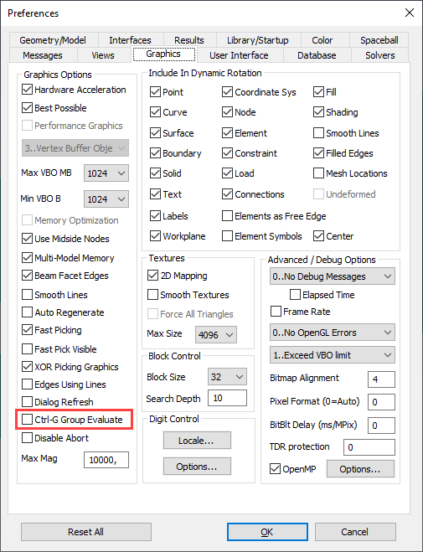Select the Library/Startup tab
The image size is (423, 552).
tap(258, 40)
